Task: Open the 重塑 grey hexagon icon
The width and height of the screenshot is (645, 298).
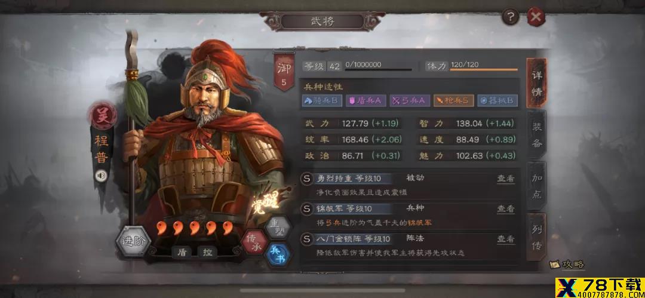Action: tap(278, 227)
